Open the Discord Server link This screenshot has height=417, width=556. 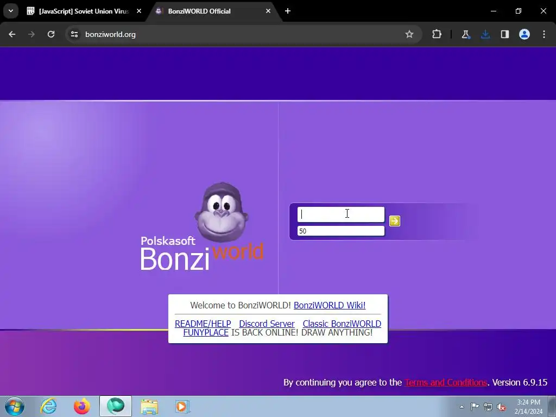point(267,324)
